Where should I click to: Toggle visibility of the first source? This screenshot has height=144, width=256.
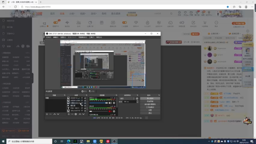[x=82, y=98]
